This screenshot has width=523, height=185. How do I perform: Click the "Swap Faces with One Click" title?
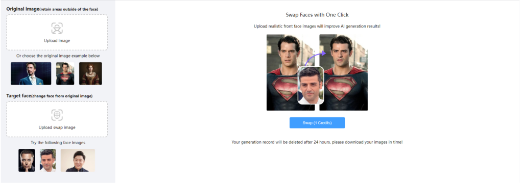coord(317,15)
